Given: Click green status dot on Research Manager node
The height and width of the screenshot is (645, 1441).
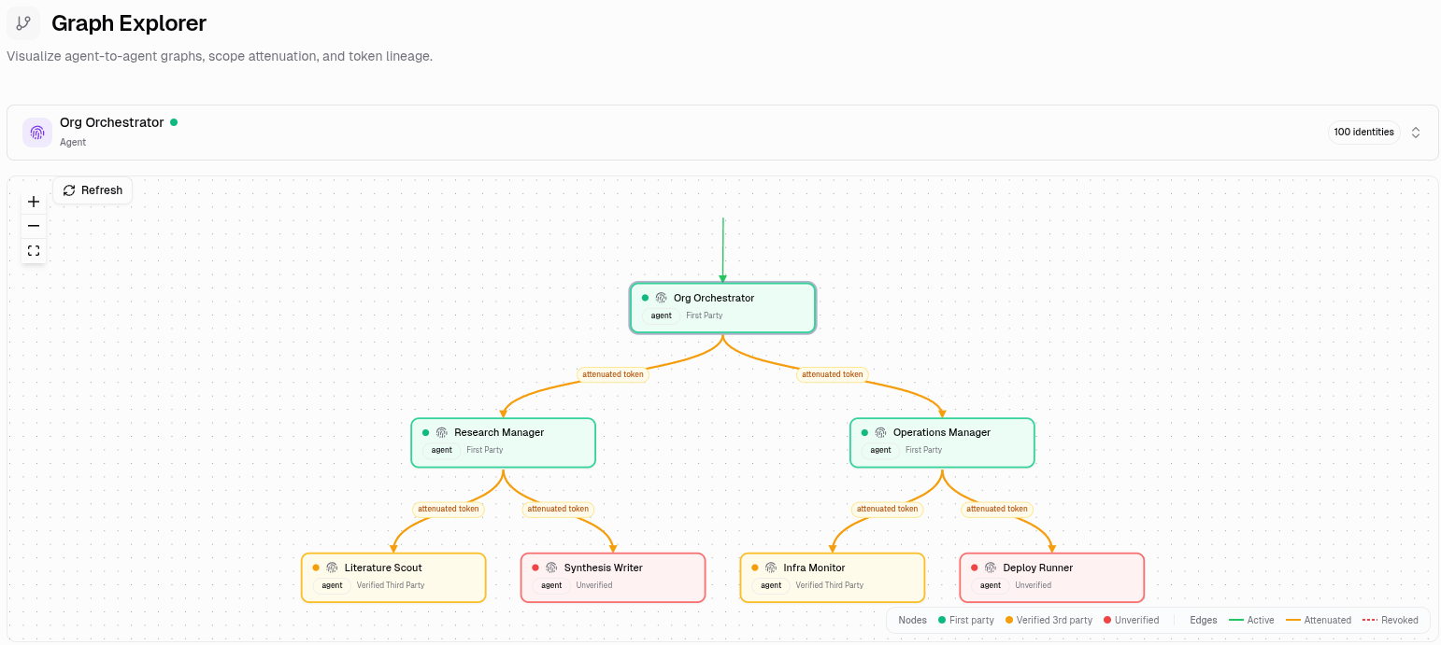Looking at the screenshot, I should pos(426,432).
